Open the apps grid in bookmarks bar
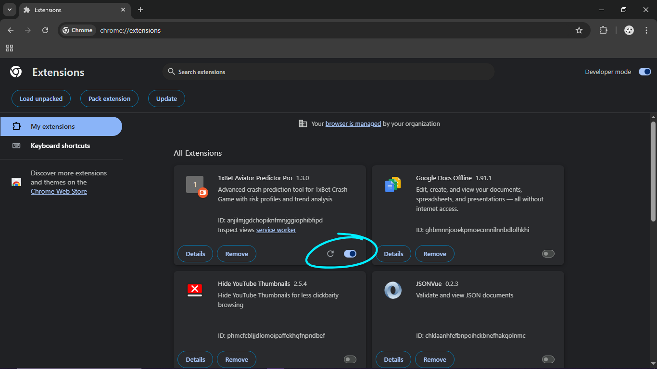This screenshot has height=369, width=657. click(10, 48)
